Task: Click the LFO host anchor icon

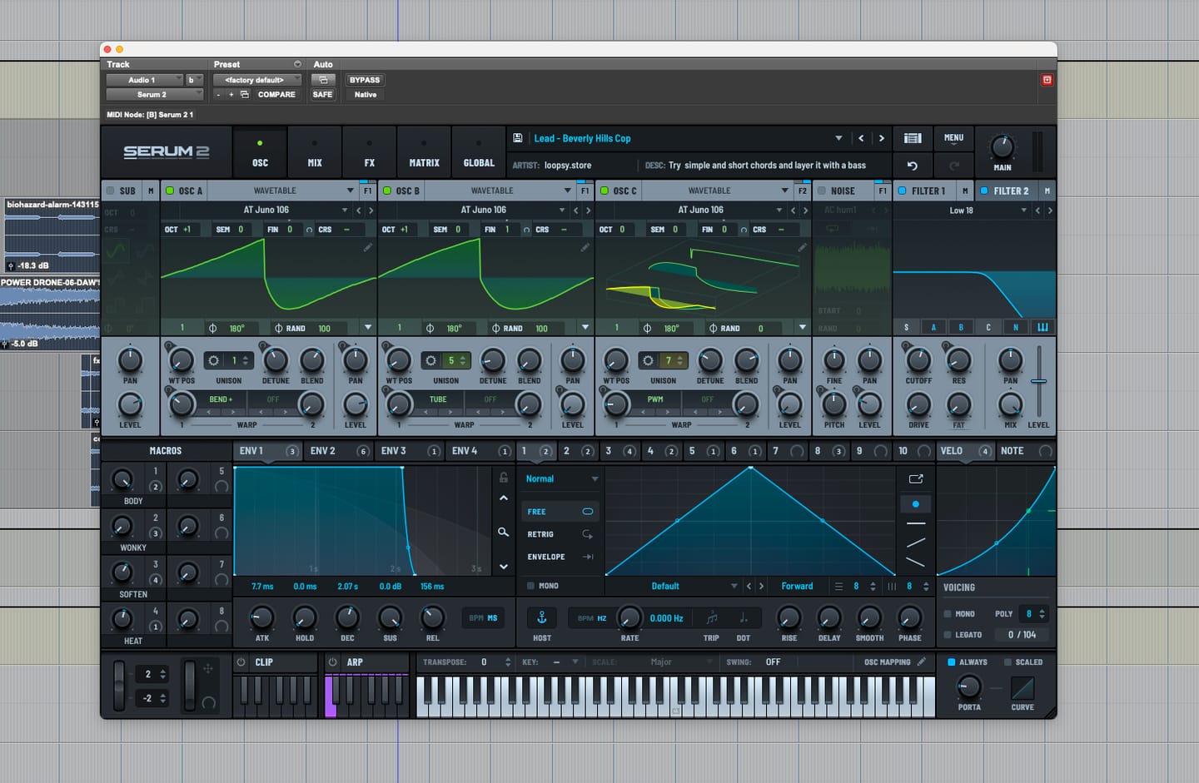Action: tap(542, 617)
